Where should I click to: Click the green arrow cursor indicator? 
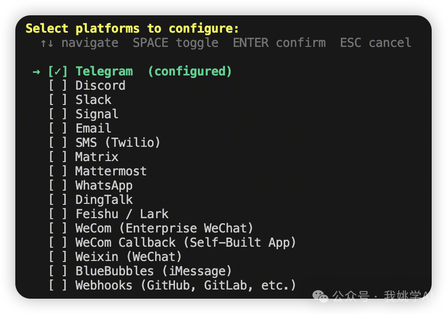[x=36, y=71]
